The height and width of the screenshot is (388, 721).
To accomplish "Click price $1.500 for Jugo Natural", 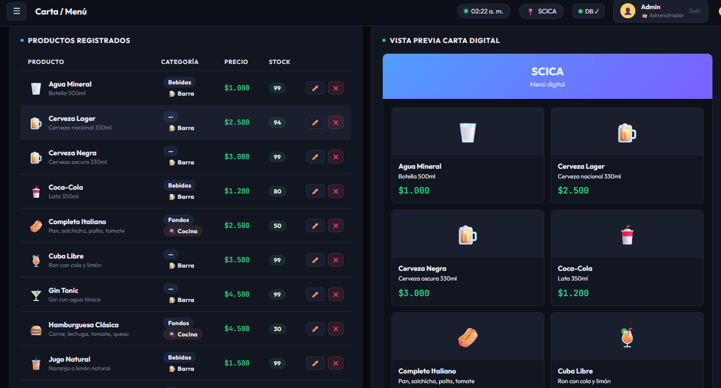I will click(237, 363).
